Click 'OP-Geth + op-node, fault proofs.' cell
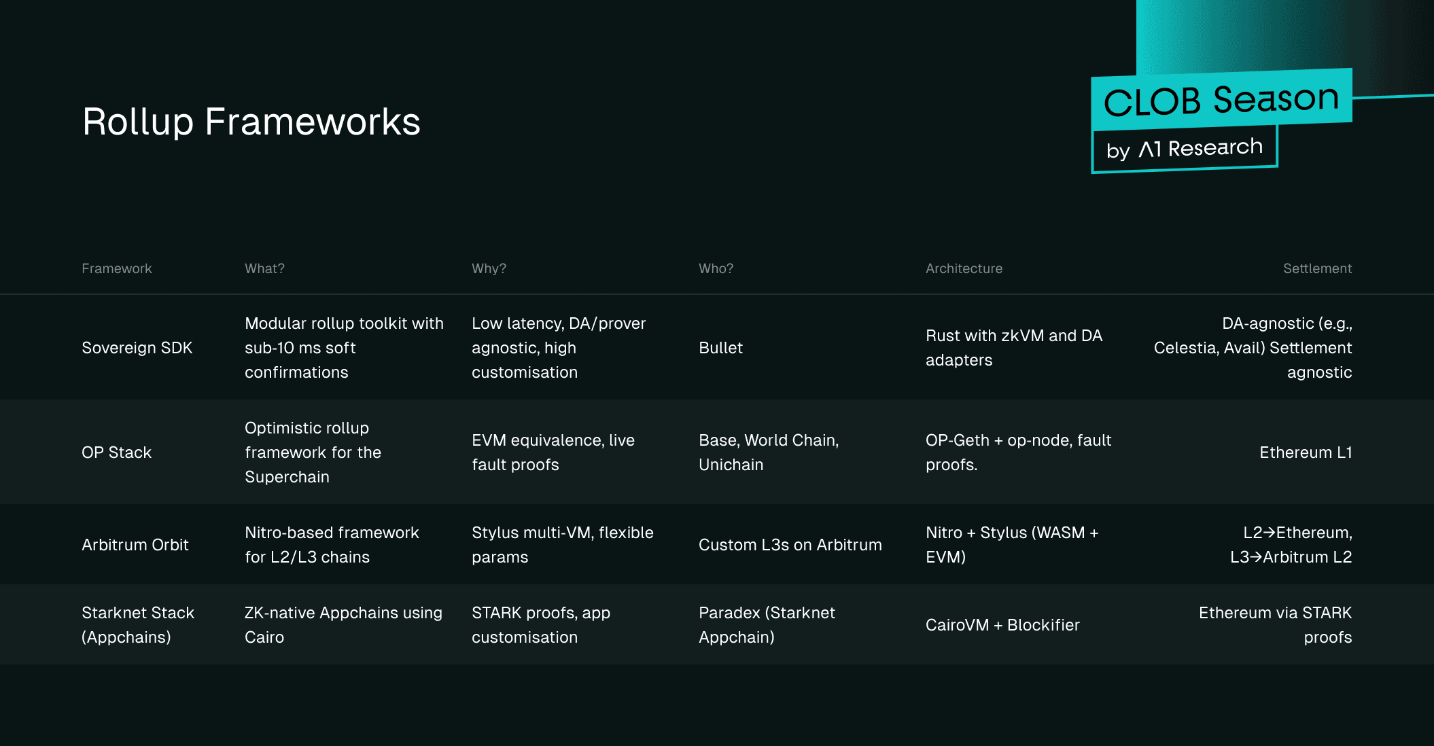Screen dimensions: 1434x746 coord(1018,452)
